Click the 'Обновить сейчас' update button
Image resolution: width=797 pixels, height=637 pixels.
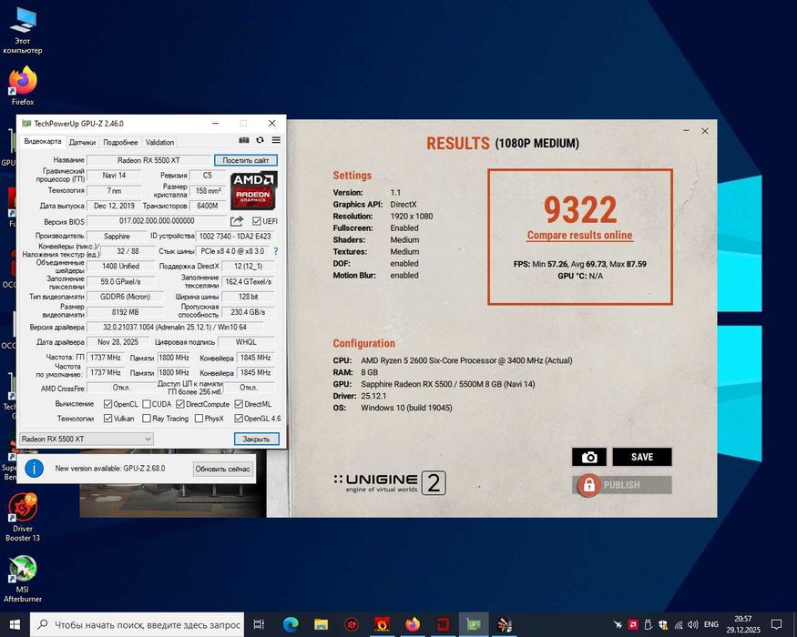223,469
